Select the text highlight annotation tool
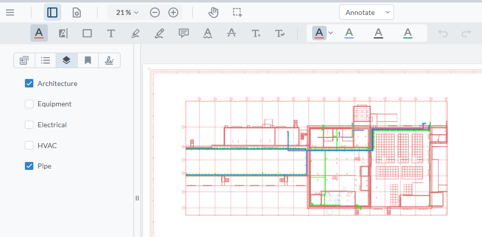Image resolution: width=482 pixels, height=237 pixels. 63,33
